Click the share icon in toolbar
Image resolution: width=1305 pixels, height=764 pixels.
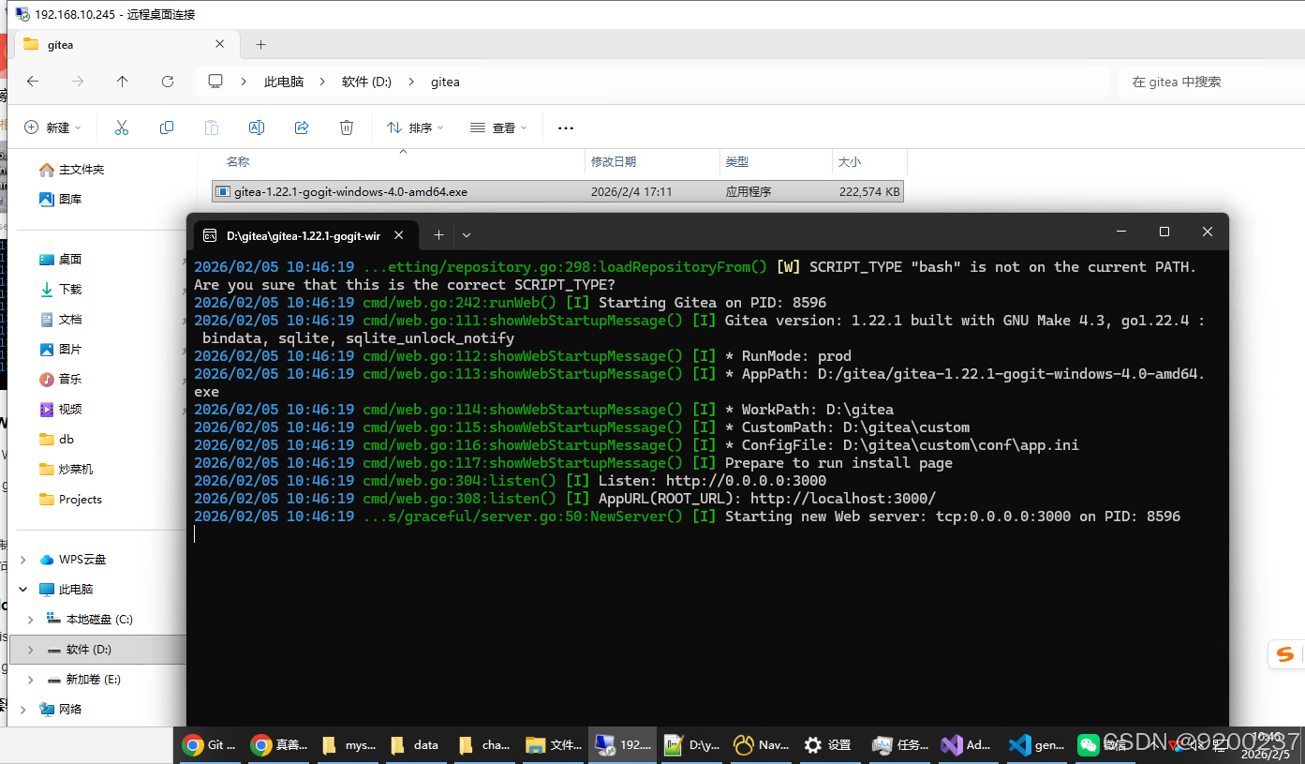302,127
